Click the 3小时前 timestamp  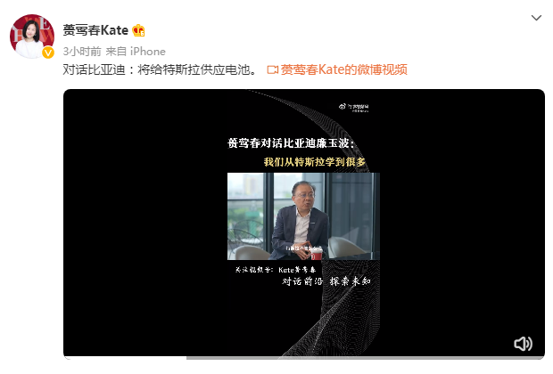pos(82,52)
